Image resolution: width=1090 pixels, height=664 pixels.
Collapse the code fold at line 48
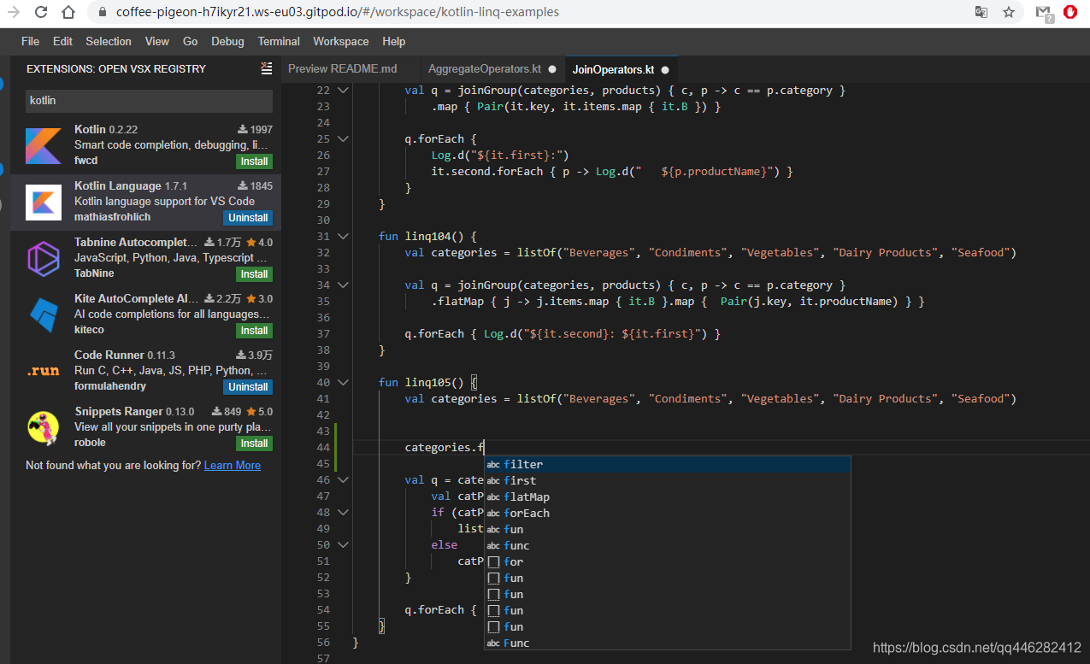point(343,512)
